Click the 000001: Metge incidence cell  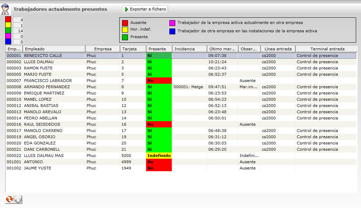pyautogui.click(x=188, y=87)
